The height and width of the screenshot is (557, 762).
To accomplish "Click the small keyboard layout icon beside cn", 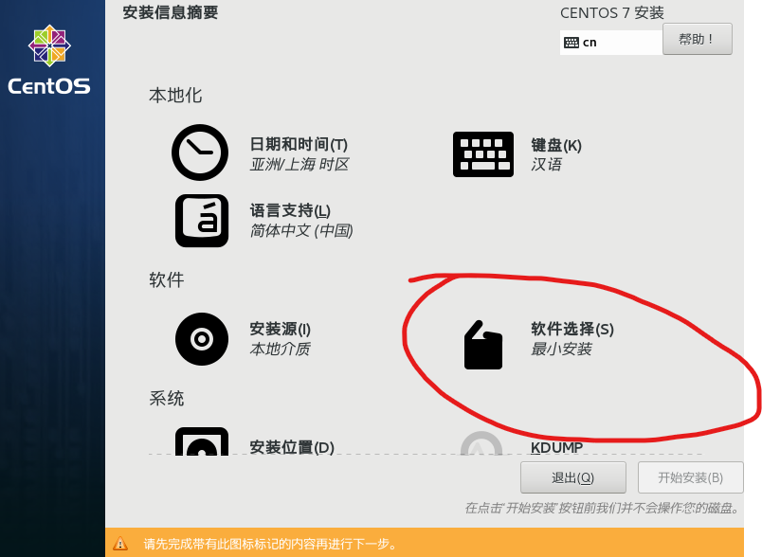I will [571, 43].
